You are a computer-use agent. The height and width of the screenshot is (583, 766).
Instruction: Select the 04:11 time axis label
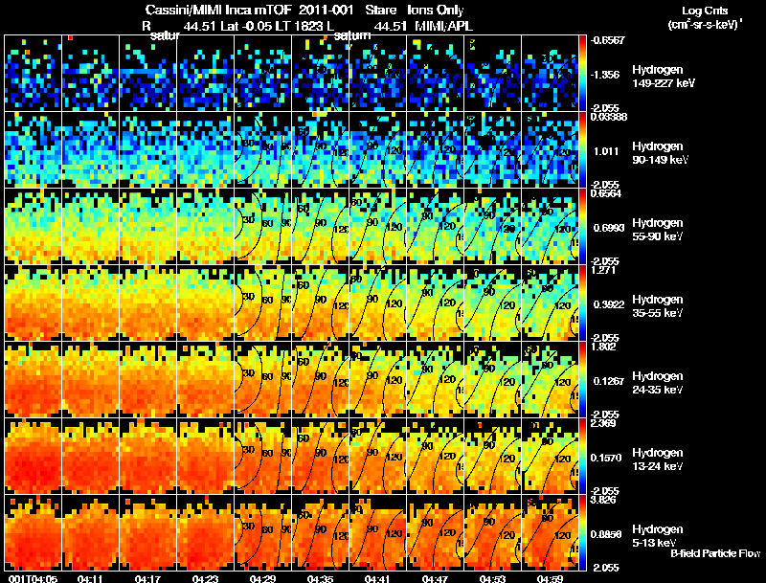(x=90, y=578)
